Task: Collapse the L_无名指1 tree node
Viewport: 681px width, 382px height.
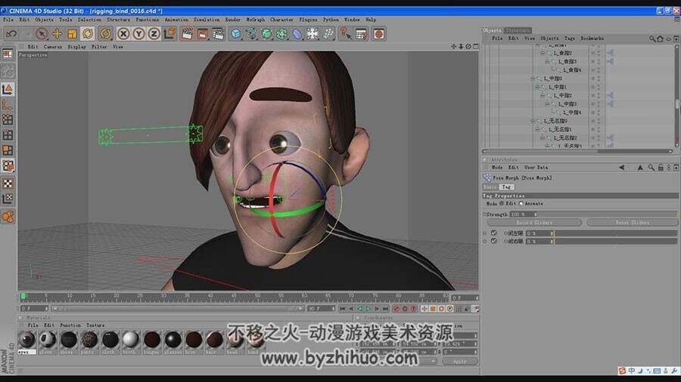Action: [538, 129]
